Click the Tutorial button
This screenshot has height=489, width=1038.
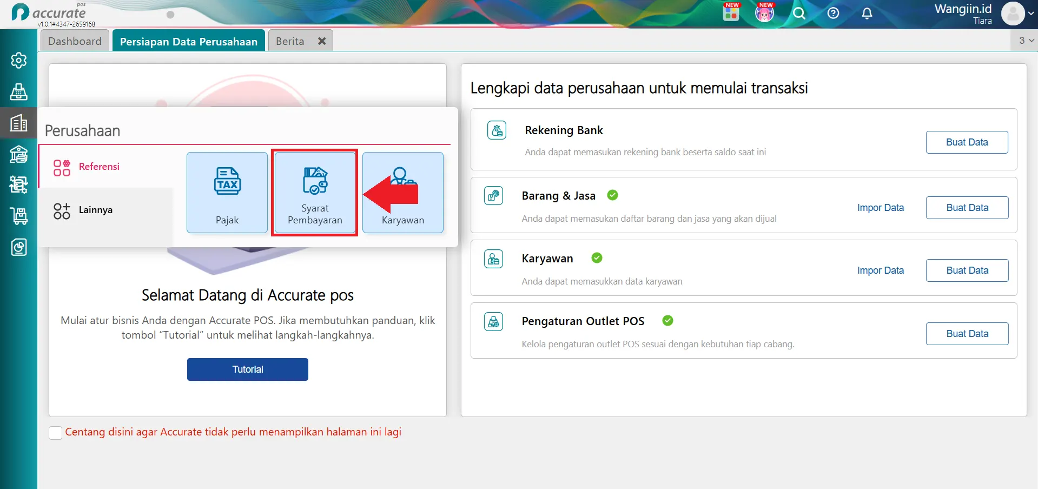248,369
